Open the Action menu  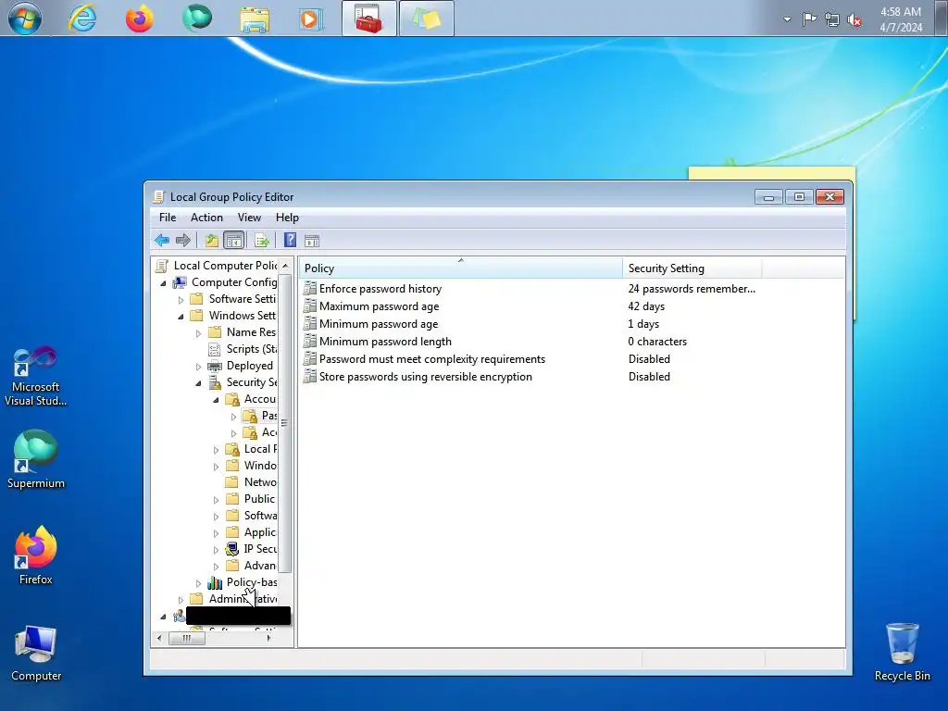(206, 217)
